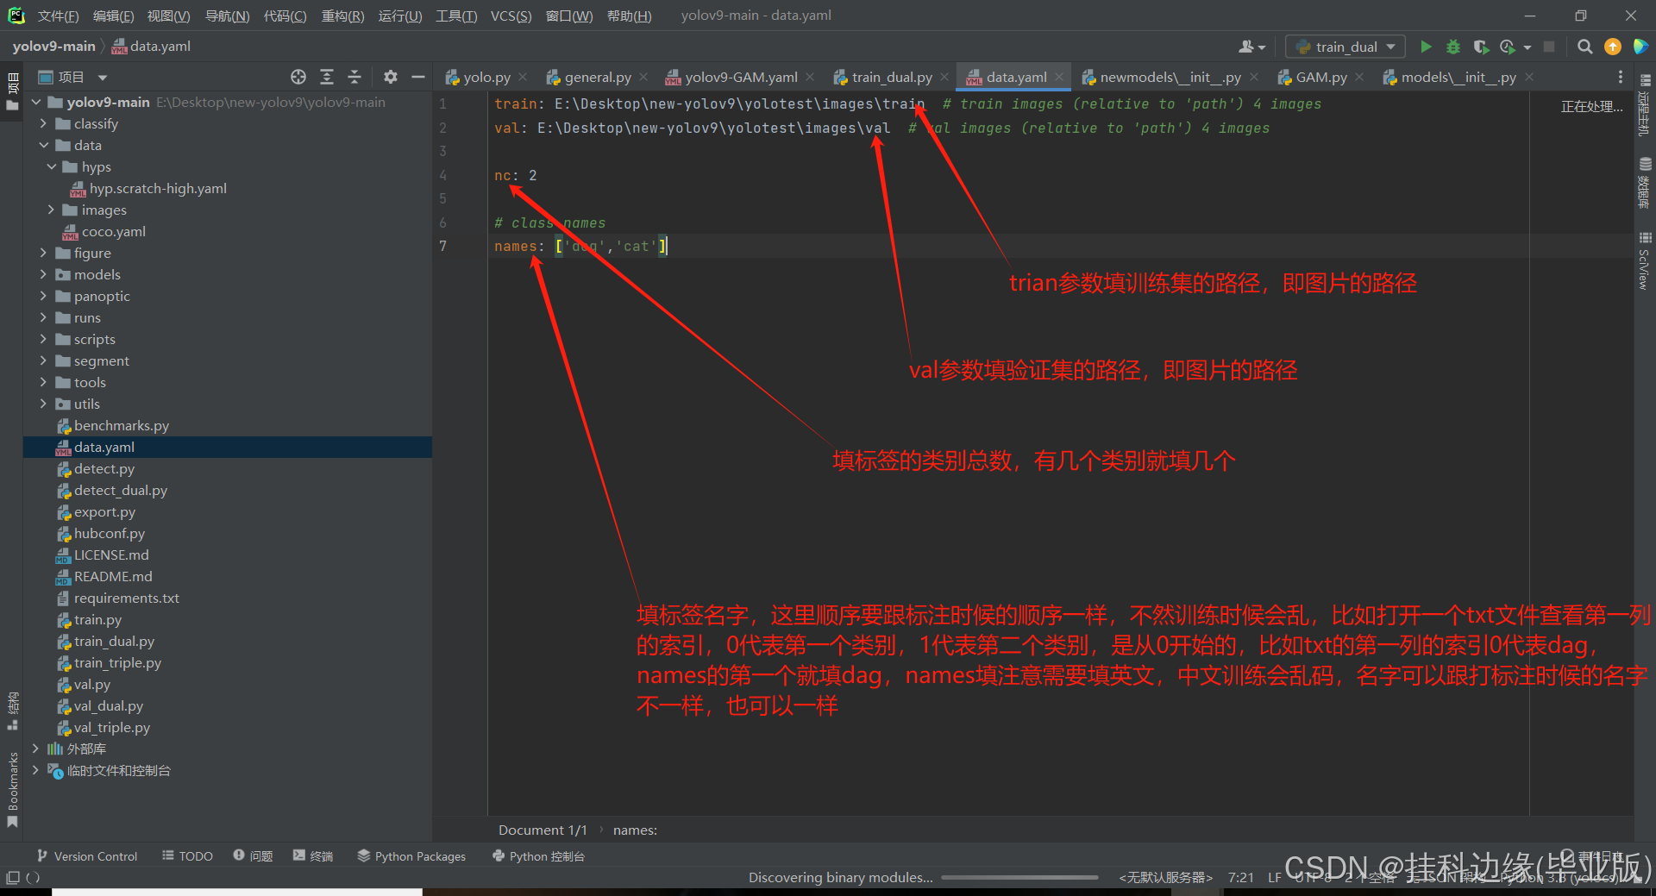
Task: Select detect_dual.py in the project tree
Action: click(x=121, y=490)
